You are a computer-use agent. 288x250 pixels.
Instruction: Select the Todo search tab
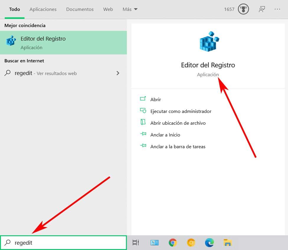(14, 9)
